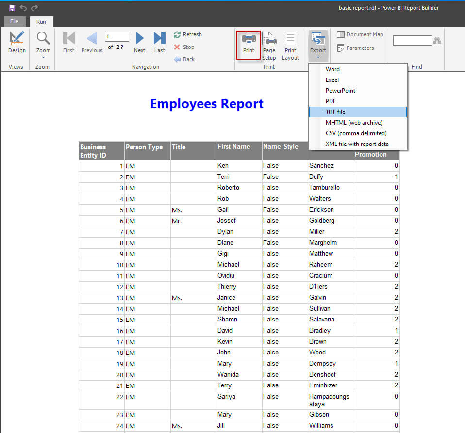Export as CSV (comma delimited)
Screen dimensions: 465x433
click(356, 133)
